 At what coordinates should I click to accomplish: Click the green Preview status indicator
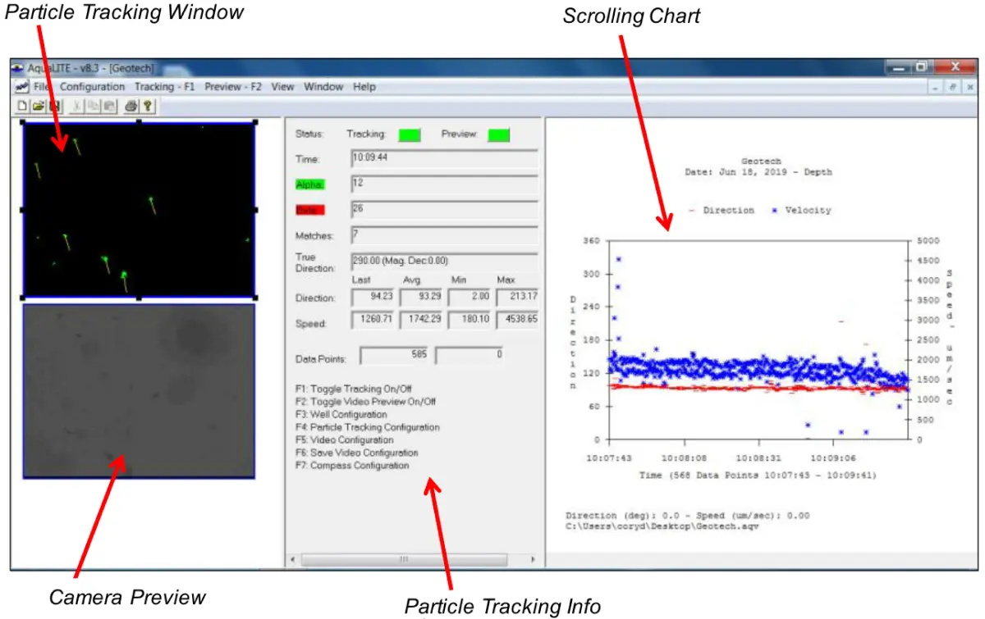point(497,134)
